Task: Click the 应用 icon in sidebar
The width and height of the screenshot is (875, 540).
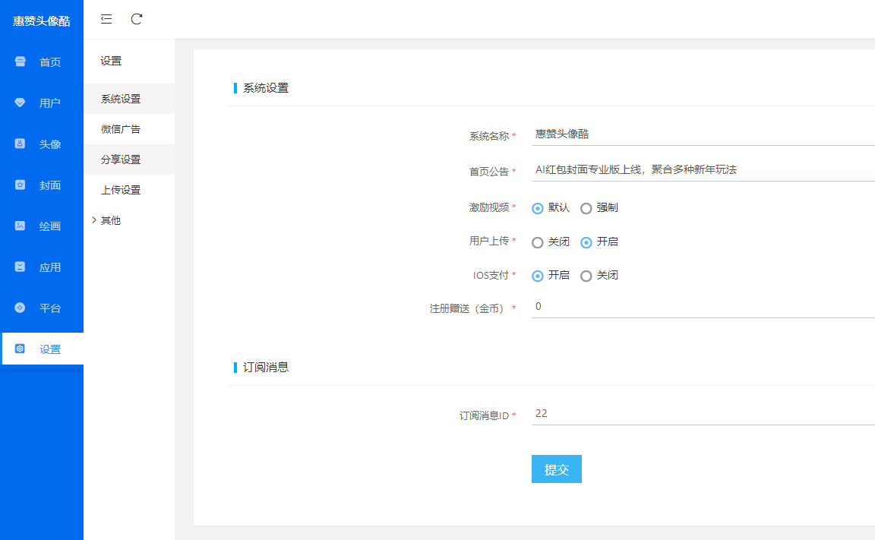Action: point(20,267)
